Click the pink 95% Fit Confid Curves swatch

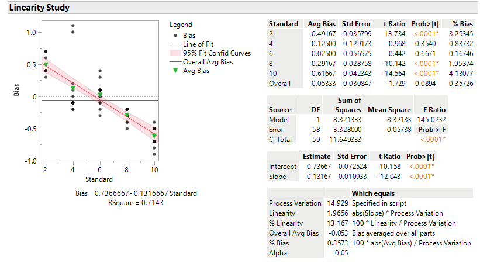(x=175, y=53)
